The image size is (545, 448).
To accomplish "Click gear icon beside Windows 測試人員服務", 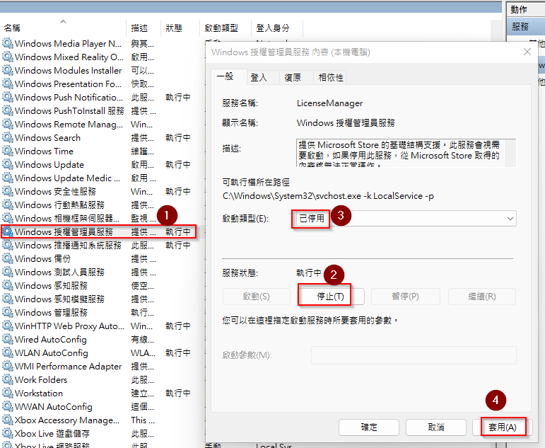I will point(7,272).
